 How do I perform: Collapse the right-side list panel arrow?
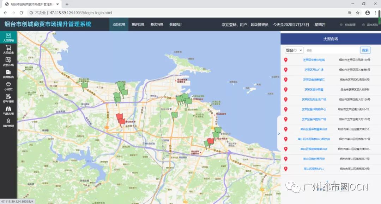[279, 134]
